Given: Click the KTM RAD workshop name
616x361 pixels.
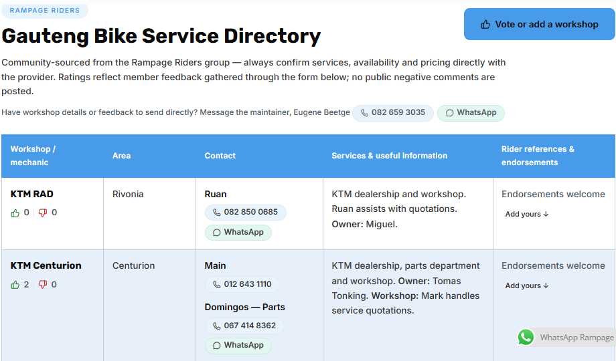Looking at the screenshot, I should pos(32,195).
